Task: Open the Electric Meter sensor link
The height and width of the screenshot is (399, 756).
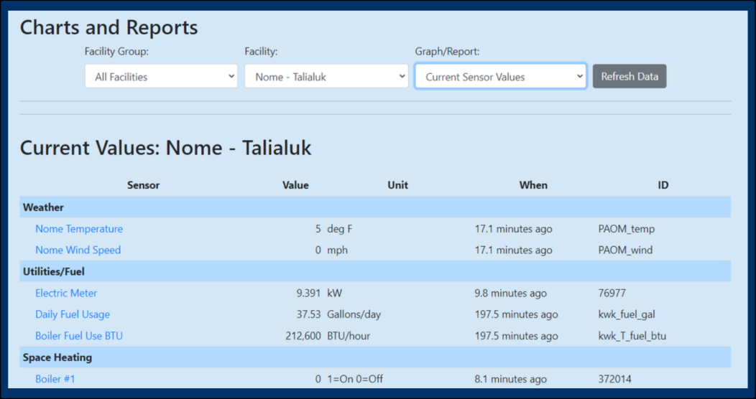Action: pyautogui.click(x=66, y=293)
